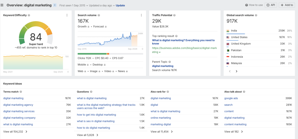The width and height of the screenshot is (298, 139).
Task: Expand the adobe URL dropdown arrow
Action: [x=160, y=52]
